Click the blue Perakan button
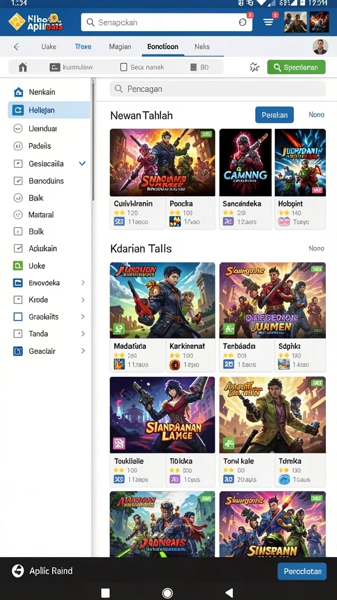This screenshot has height=600, width=337. pyautogui.click(x=274, y=115)
